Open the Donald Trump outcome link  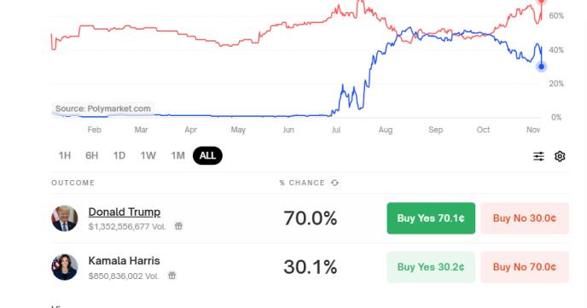click(x=125, y=212)
